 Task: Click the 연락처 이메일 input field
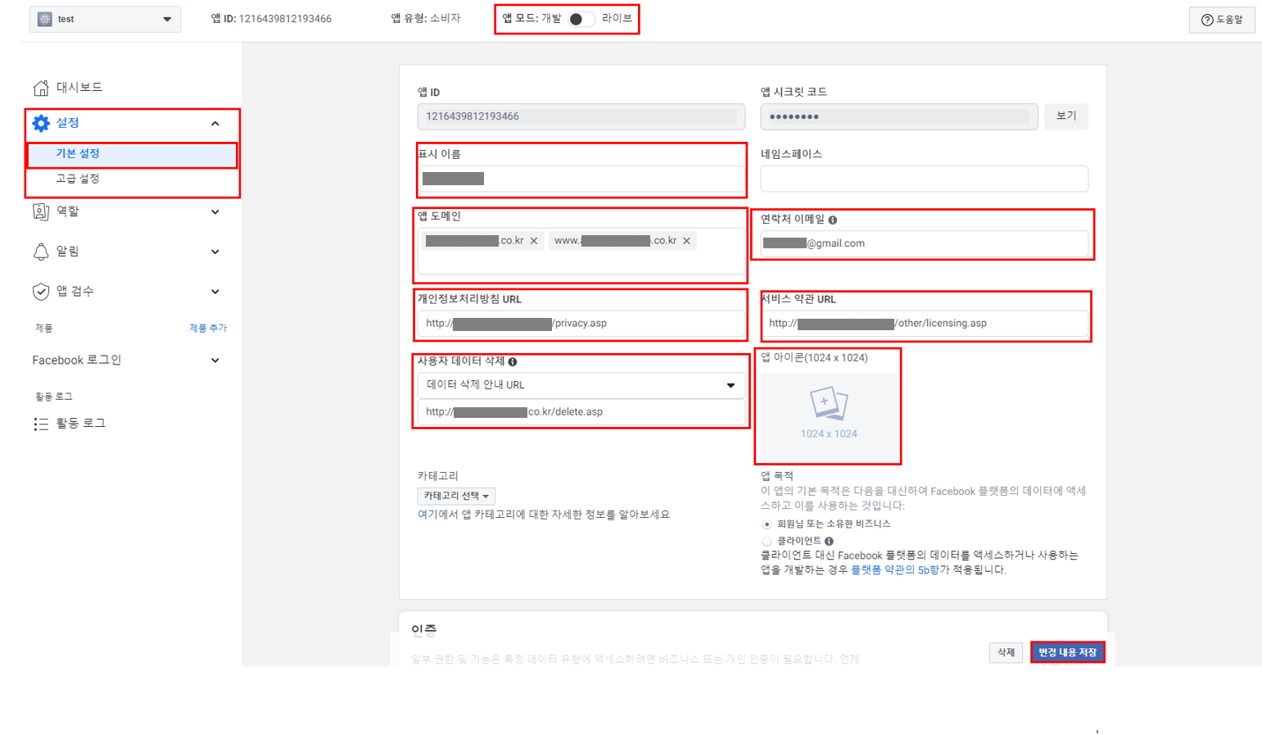click(924, 243)
